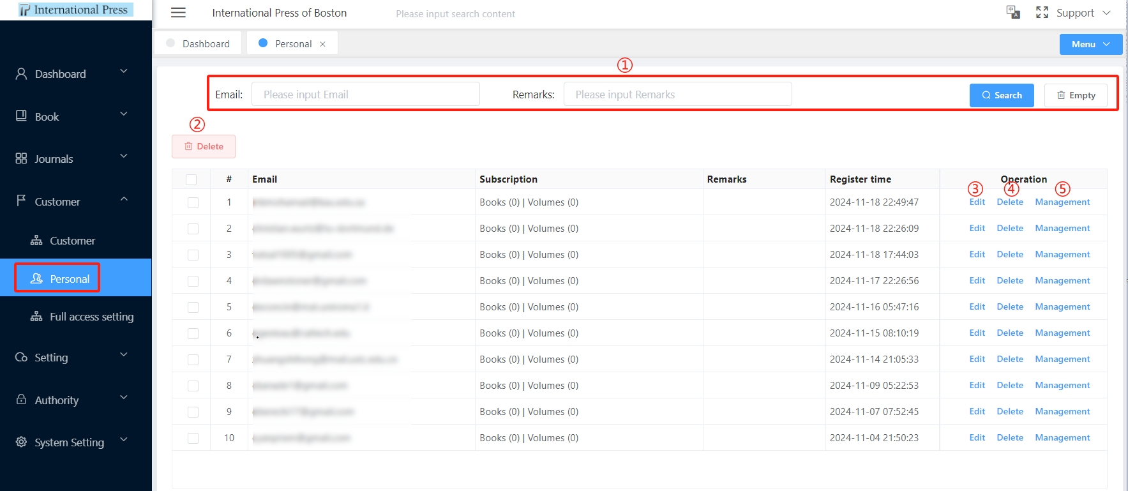
Task: Click the Customer submenu hierarchy icon
Action: [x=36, y=240]
